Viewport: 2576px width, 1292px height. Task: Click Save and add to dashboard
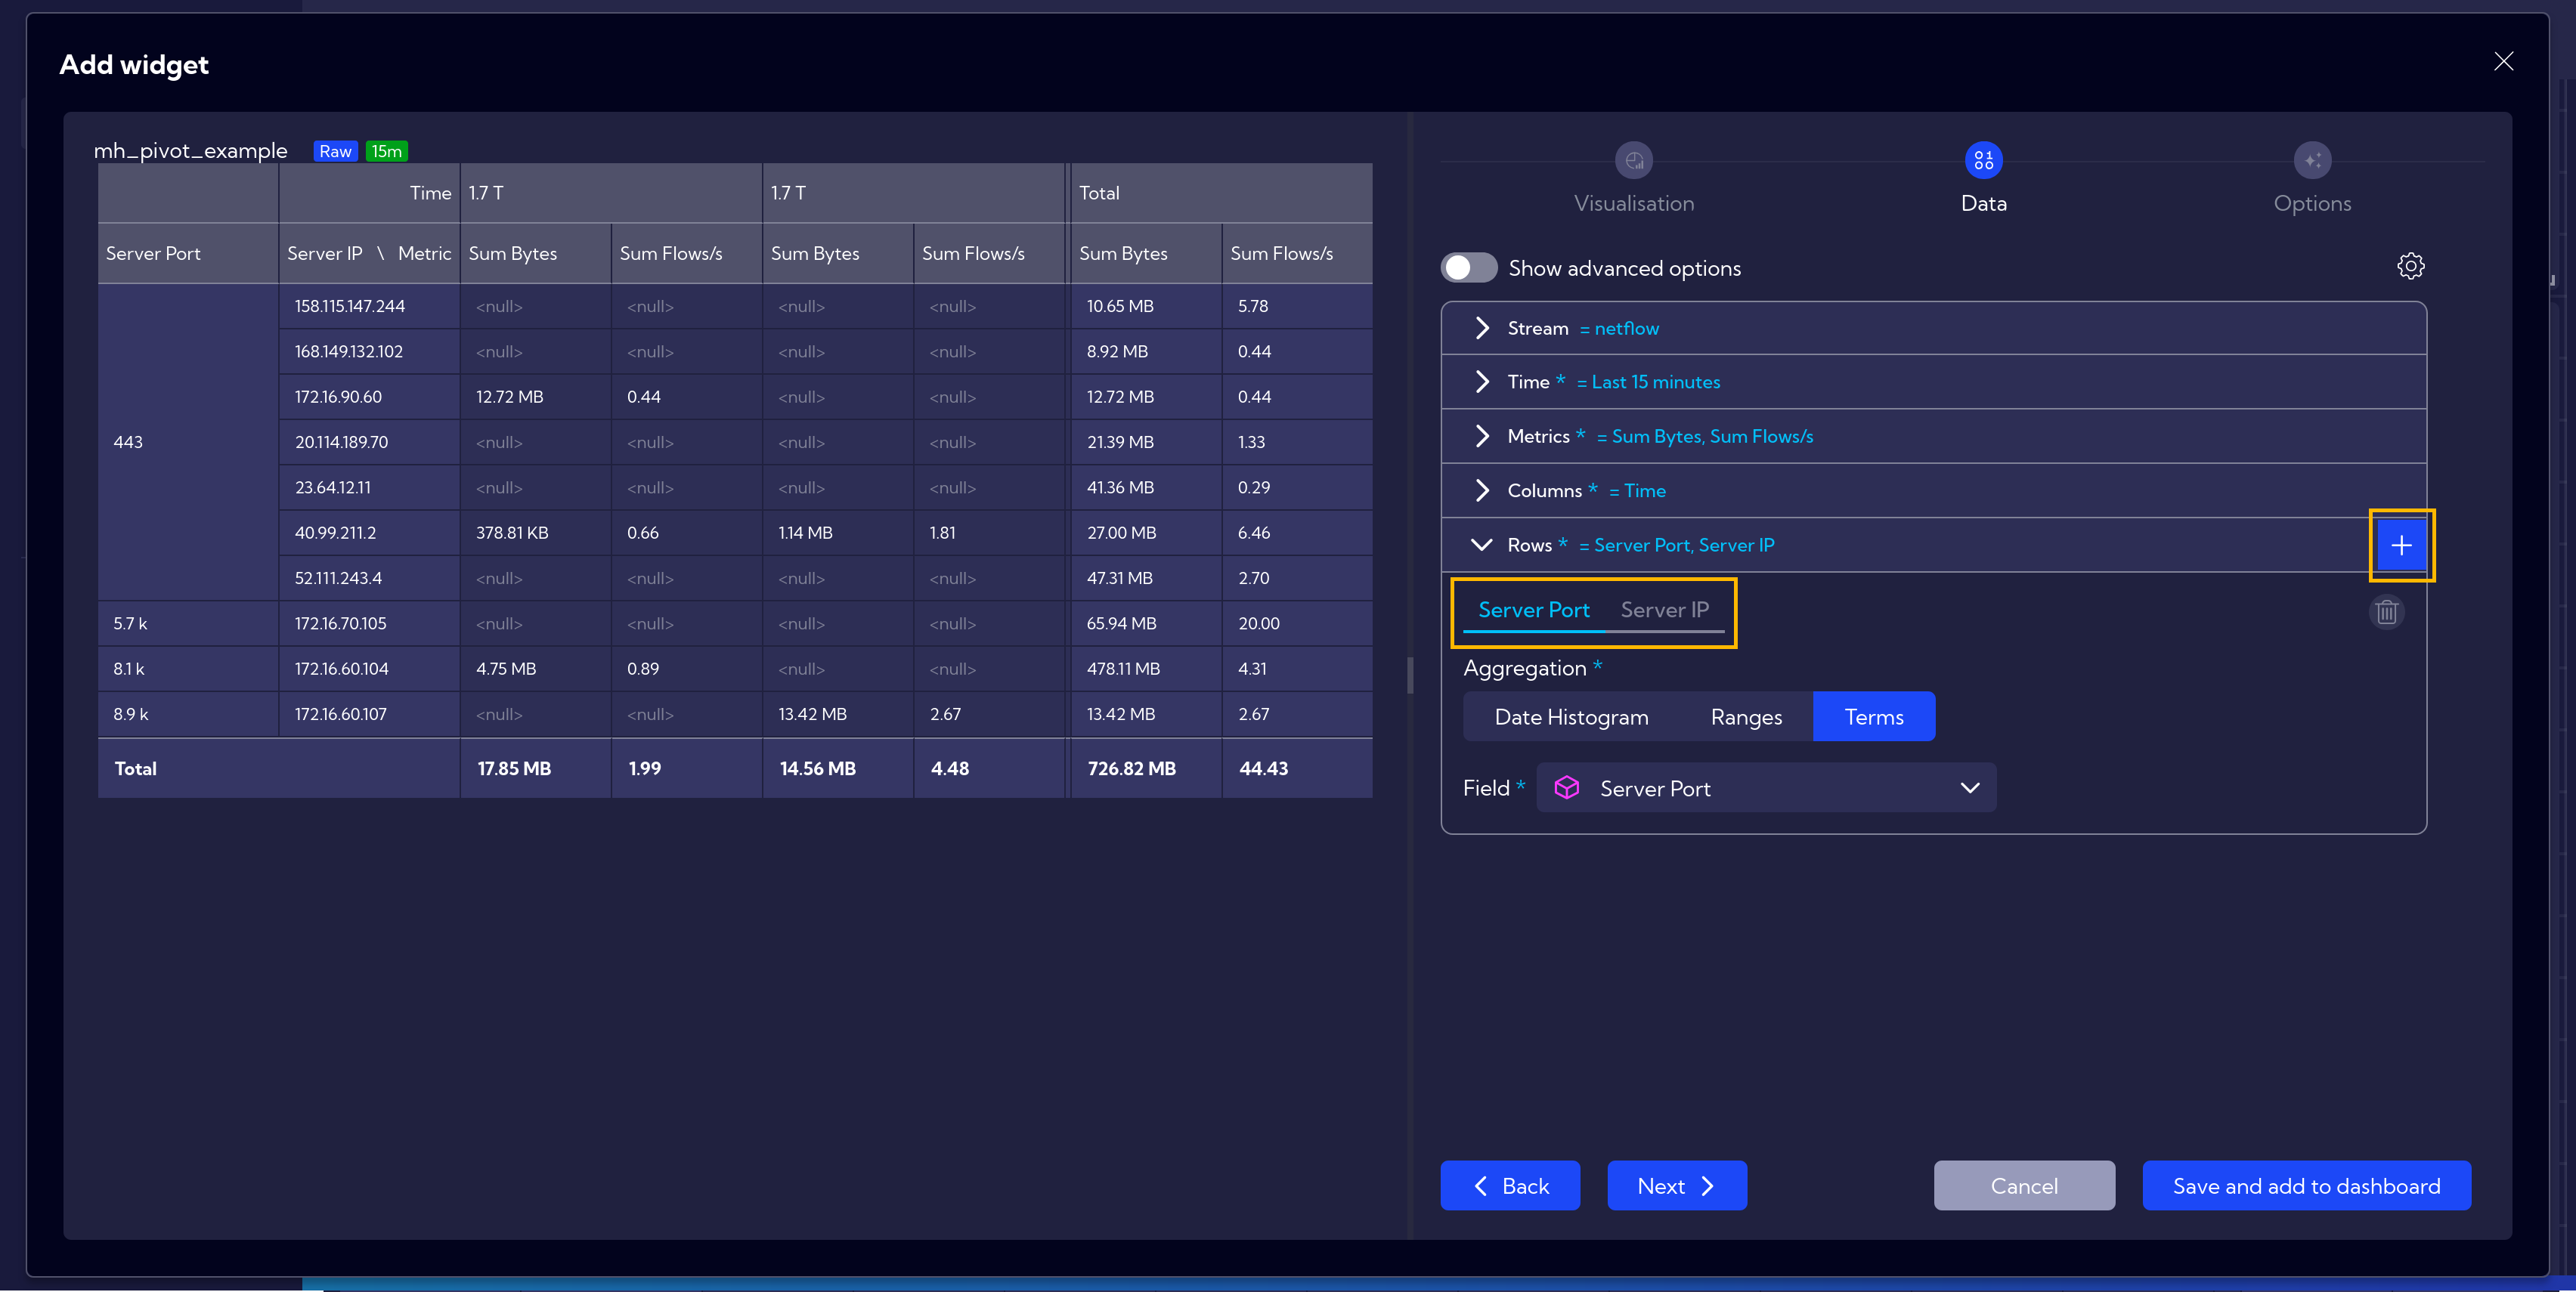click(2306, 1185)
